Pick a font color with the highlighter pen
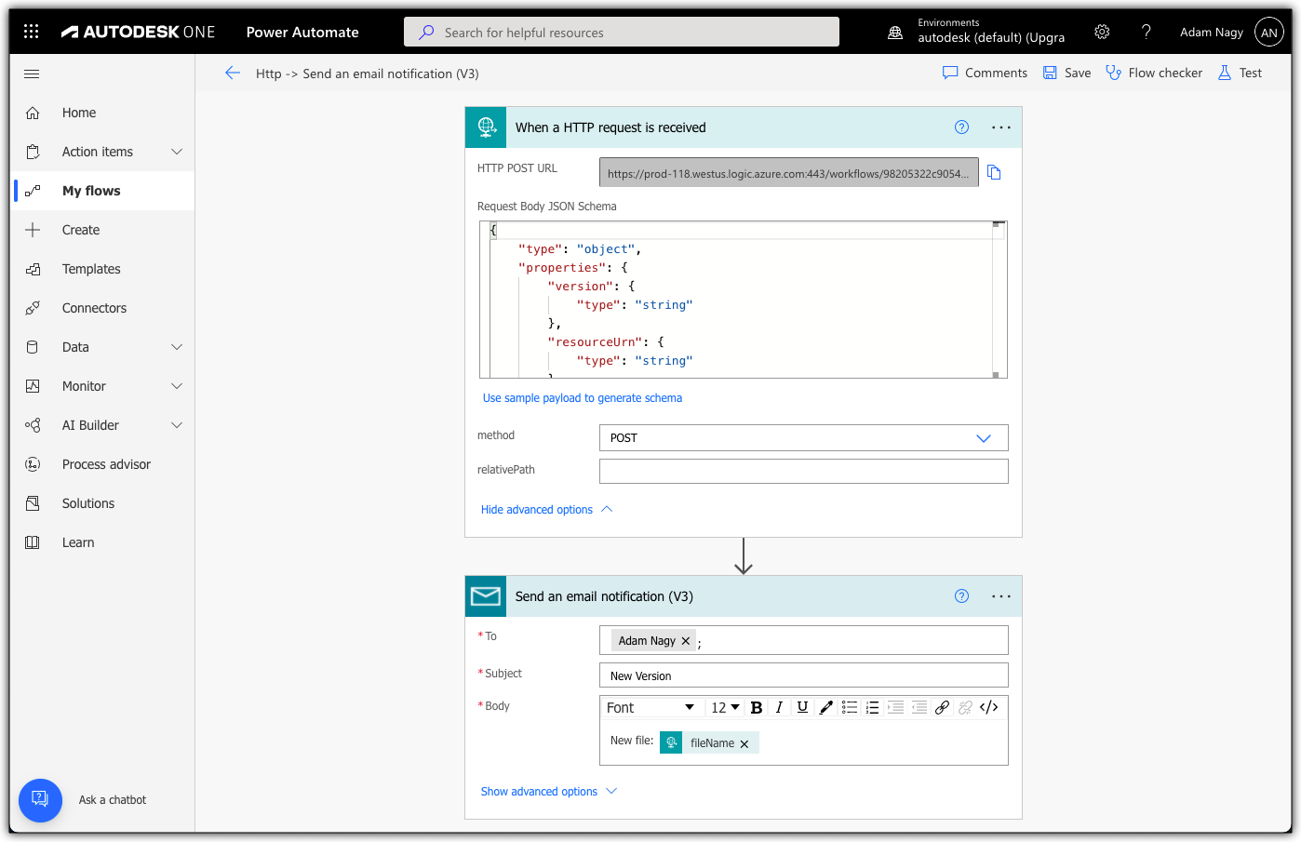The width and height of the screenshot is (1301, 842). click(x=825, y=707)
